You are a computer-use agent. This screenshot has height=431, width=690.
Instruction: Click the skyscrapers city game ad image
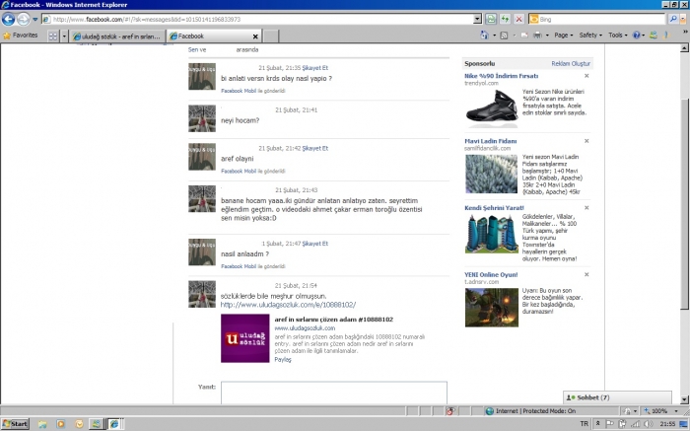coord(492,234)
